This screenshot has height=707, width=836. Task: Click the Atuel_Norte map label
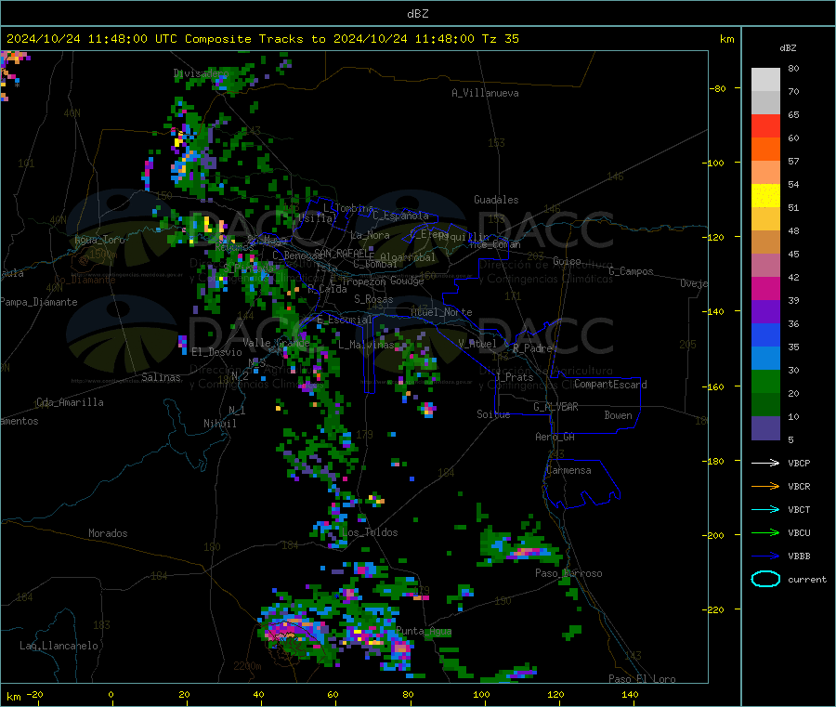tap(441, 312)
